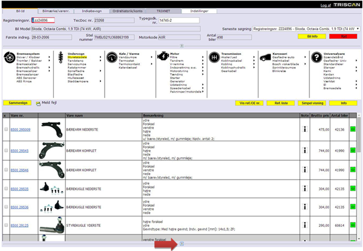Check the box next to 8500 29545
The height and width of the screenshot is (251, 363).
(5, 150)
